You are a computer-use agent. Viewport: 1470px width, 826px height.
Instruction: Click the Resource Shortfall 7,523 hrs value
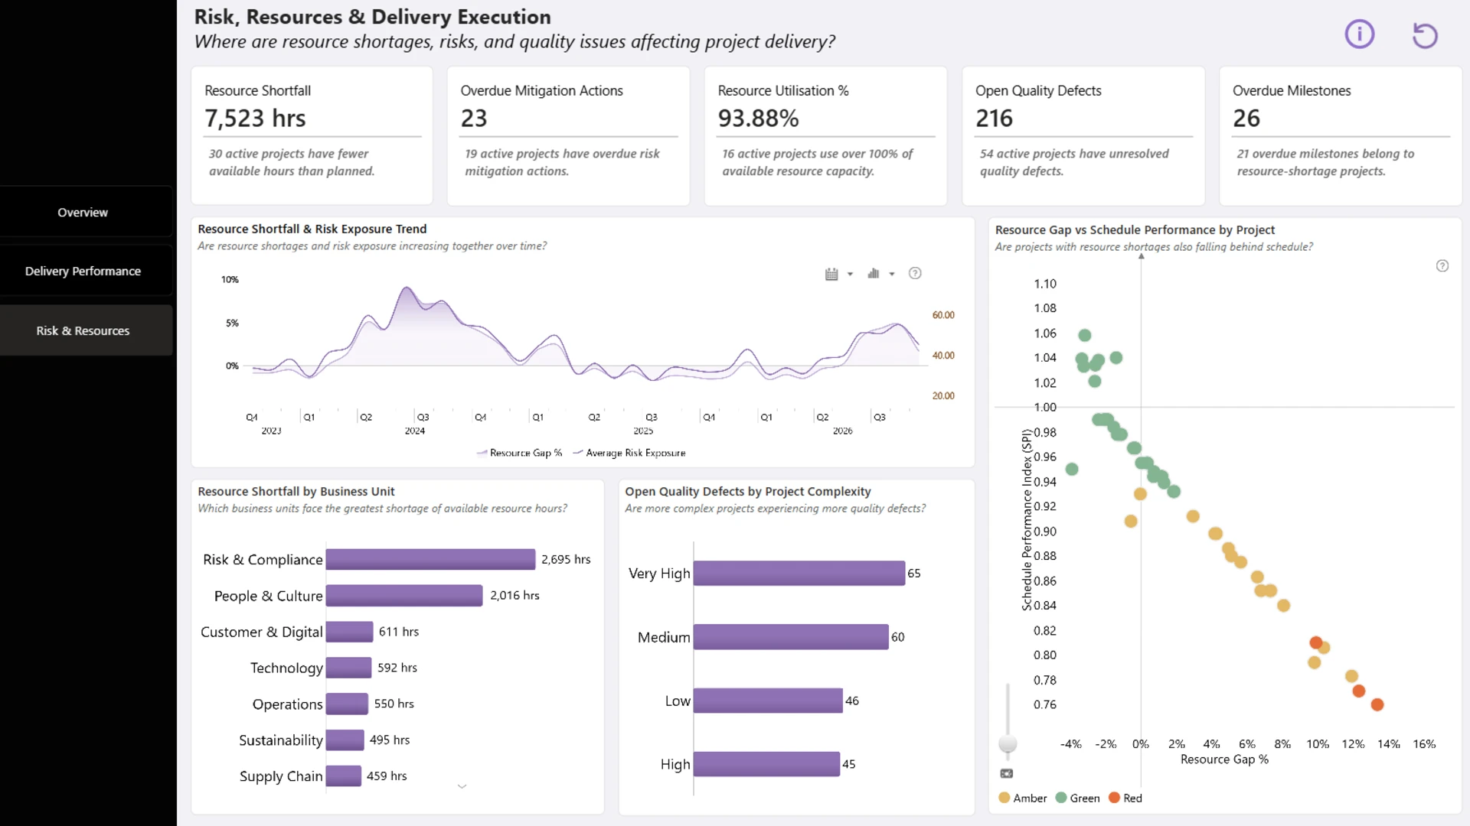255,119
